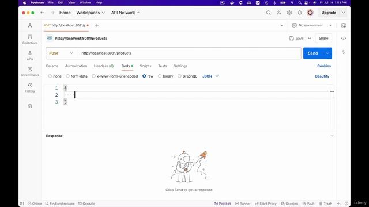Open Collections in the sidebar
Screen dimensions: 369x207
pos(30,40)
